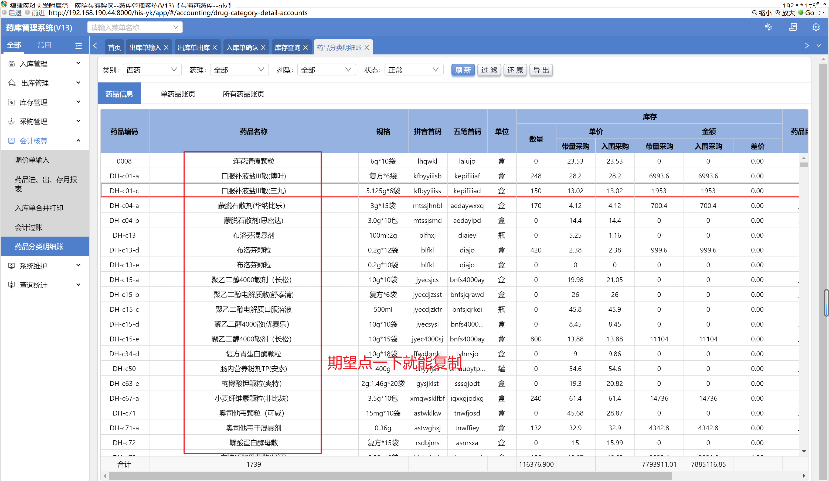Switch to the 所有药品账页 tab
This screenshot has width=829, height=481.
[243, 94]
